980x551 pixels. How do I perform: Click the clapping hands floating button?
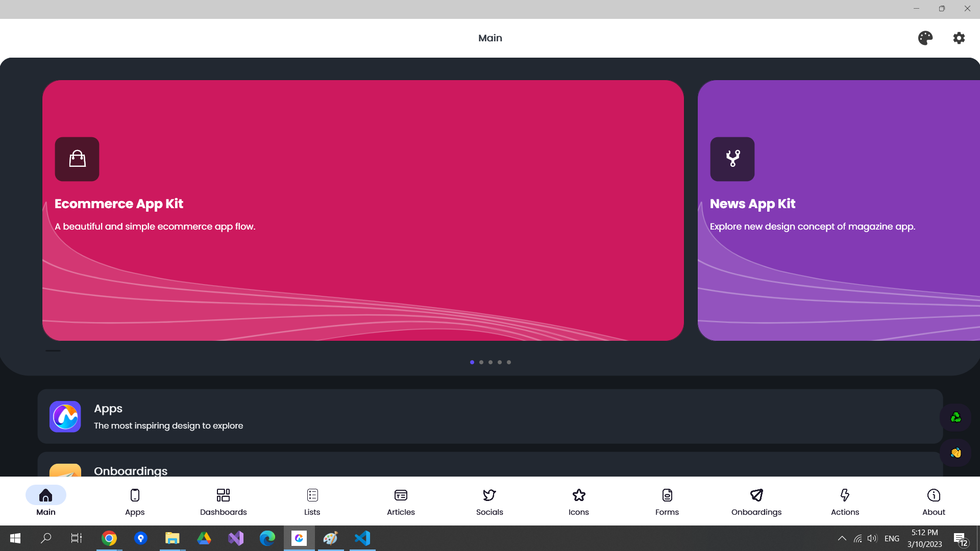(955, 453)
